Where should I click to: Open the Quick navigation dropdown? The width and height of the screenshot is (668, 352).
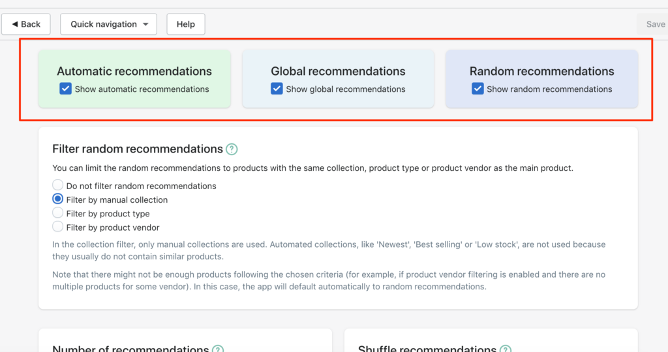(x=109, y=24)
